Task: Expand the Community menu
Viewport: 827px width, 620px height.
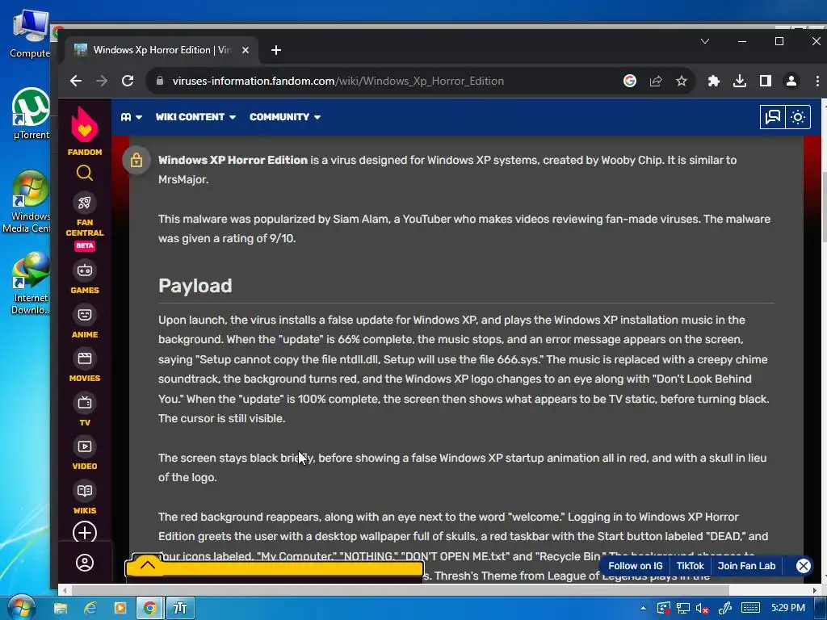Action: tap(285, 117)
